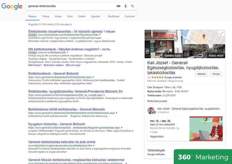
Task: Click the Napi 24 óra szabadidő post title
Action: point(162,124)
